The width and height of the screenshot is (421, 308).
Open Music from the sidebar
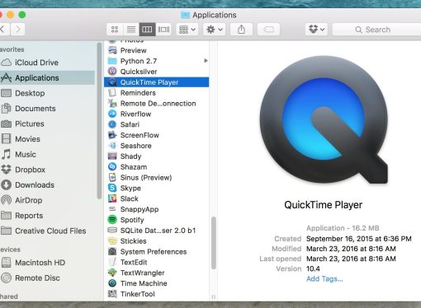pos(47,155)
